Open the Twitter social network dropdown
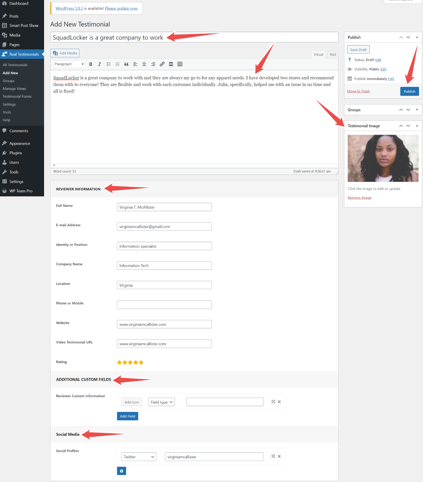Viewport: 423px width, 482px height. [x=139, y=457]
